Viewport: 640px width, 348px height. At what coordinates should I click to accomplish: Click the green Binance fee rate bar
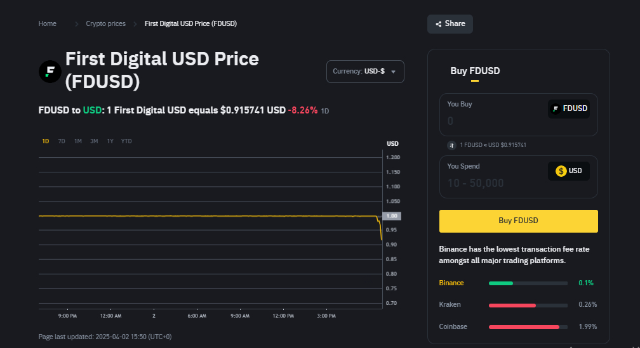click(501, 283)
